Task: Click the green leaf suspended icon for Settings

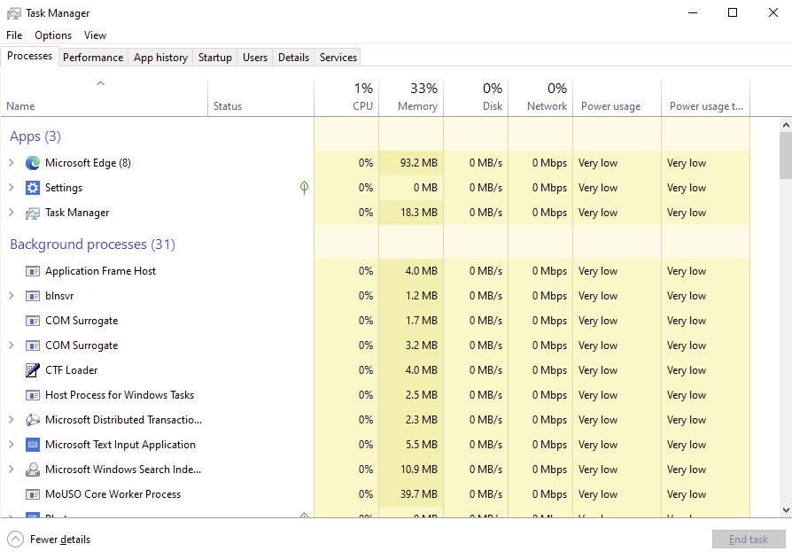Action: [304, 188]
